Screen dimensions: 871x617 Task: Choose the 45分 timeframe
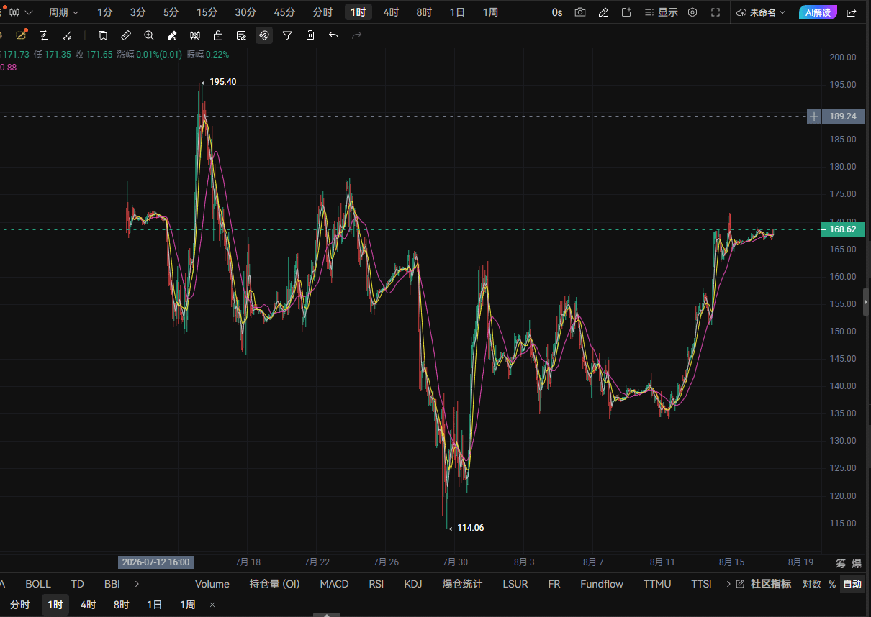[284, 12]
